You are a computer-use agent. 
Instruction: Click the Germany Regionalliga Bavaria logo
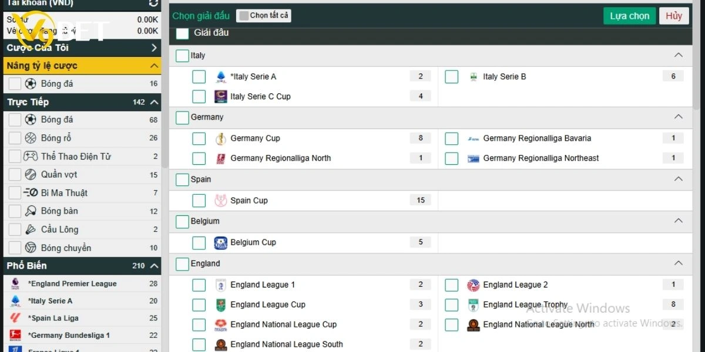pos(474,138)
